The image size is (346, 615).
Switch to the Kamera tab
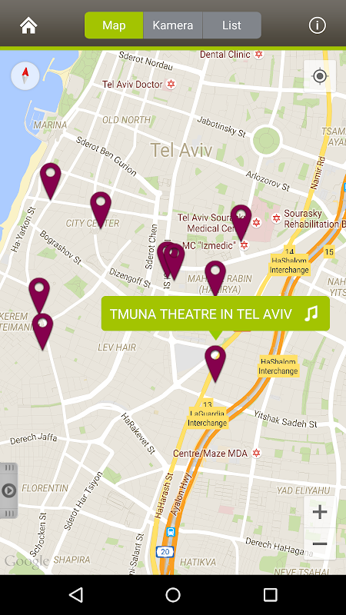pyautogui.click(x=172, y=25)
